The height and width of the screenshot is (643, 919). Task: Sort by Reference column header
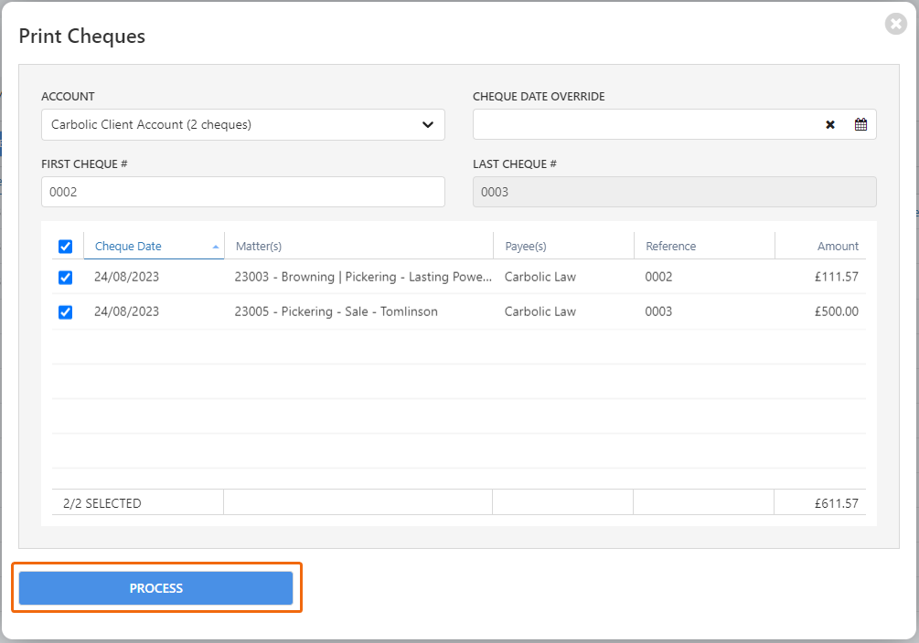(x=670, y=247)
